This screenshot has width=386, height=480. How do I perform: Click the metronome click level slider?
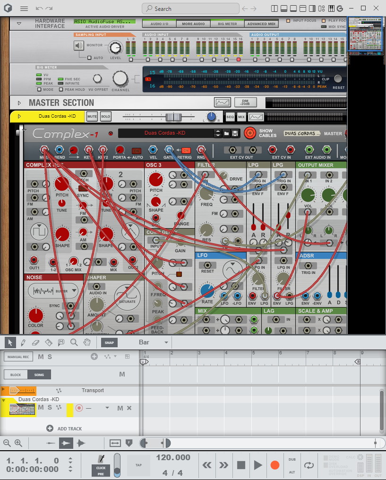coord(117,465)
